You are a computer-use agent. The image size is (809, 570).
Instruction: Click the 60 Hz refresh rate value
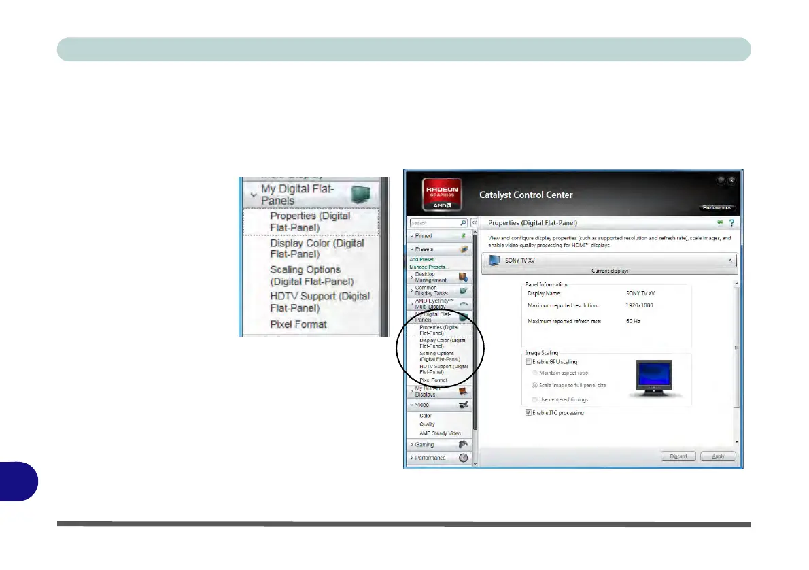coord(633,321)
